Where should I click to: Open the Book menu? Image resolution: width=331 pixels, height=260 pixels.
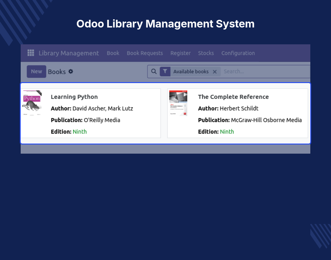pos(113,53)
